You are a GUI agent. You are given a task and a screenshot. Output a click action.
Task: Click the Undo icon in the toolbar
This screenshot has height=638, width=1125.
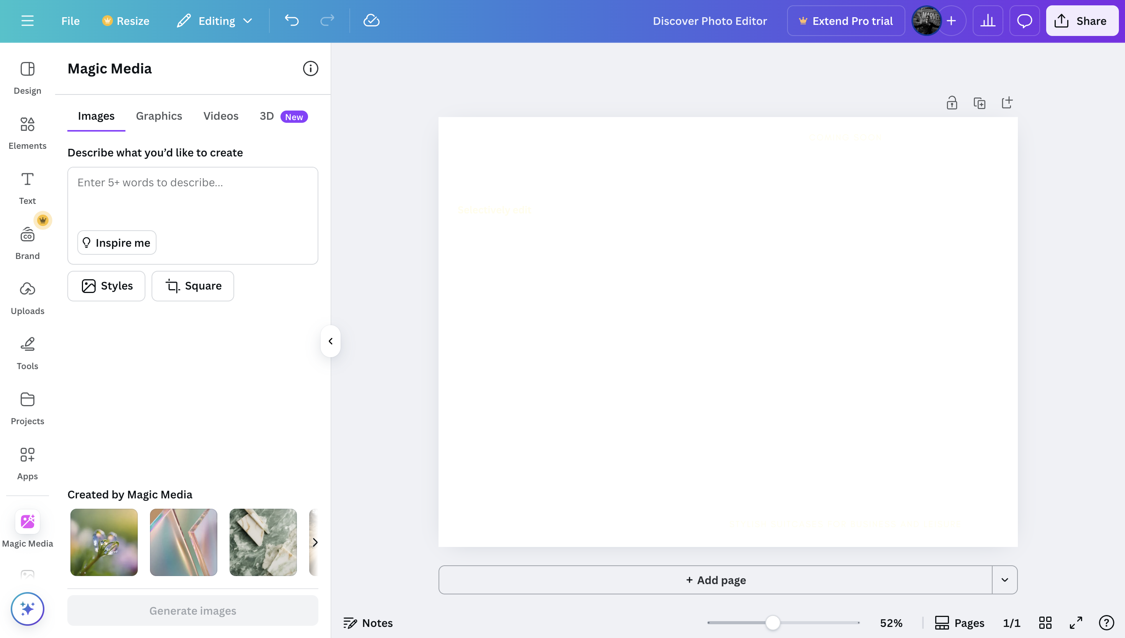pyautogui.click(x=292, y=21)
